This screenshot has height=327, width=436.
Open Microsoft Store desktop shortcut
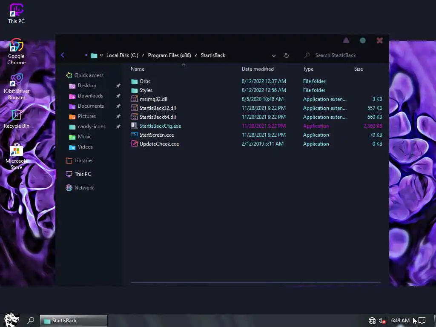[17, 156]
